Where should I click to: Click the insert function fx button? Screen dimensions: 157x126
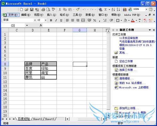coord(41,25)
